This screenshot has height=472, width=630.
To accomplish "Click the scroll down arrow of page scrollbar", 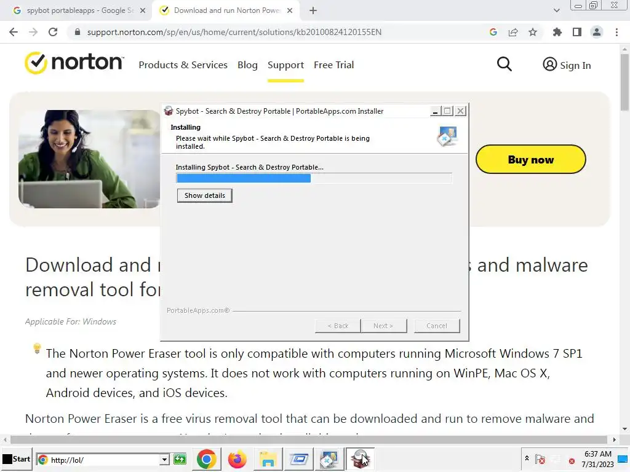I will [624, 429].
